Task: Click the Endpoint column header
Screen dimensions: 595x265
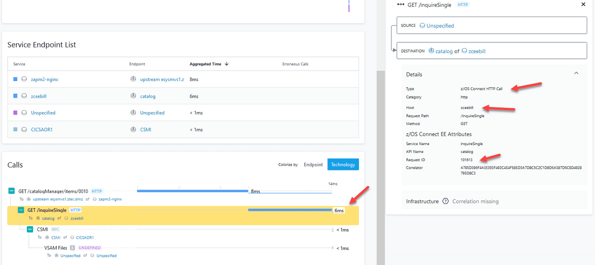Action: point(137,64)
